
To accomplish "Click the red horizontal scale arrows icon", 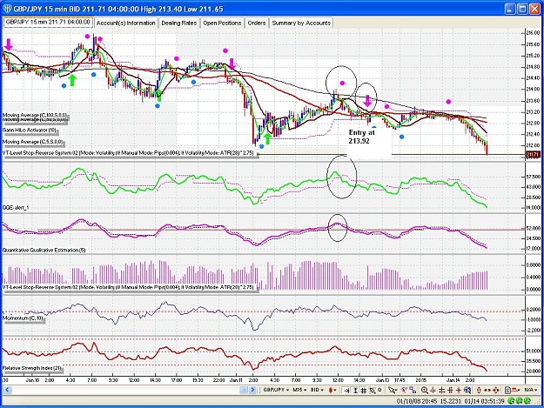I will (x=487, y=391).
